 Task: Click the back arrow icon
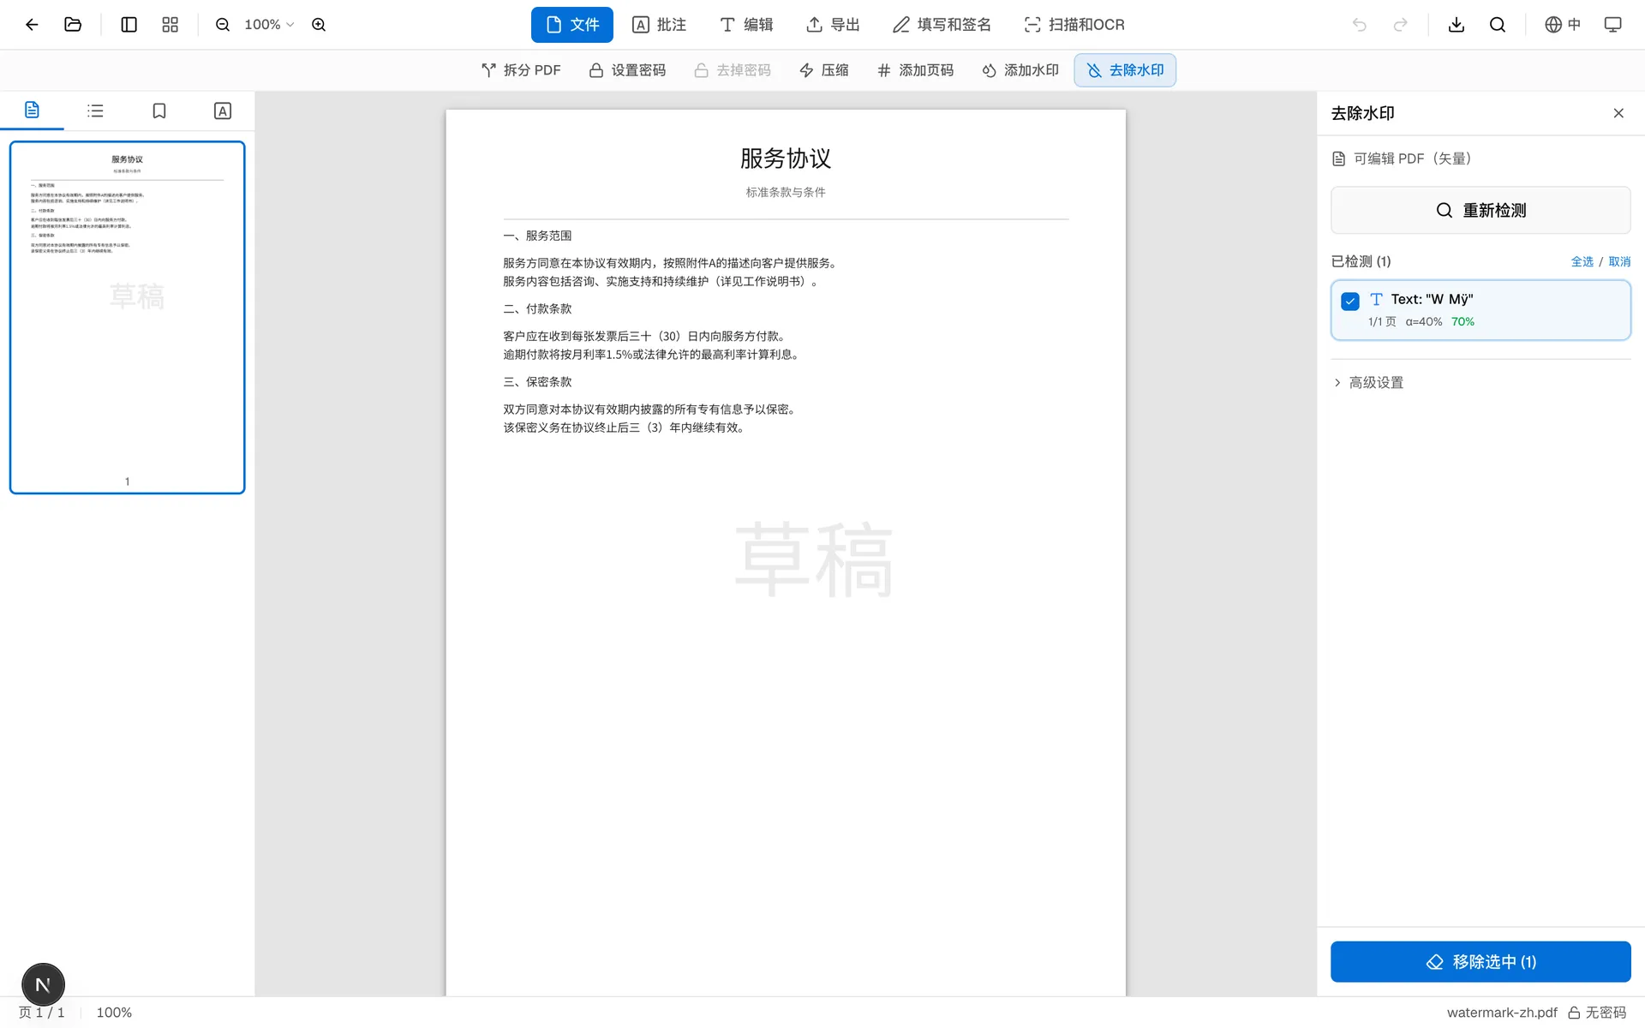click(x=32, y=25)
